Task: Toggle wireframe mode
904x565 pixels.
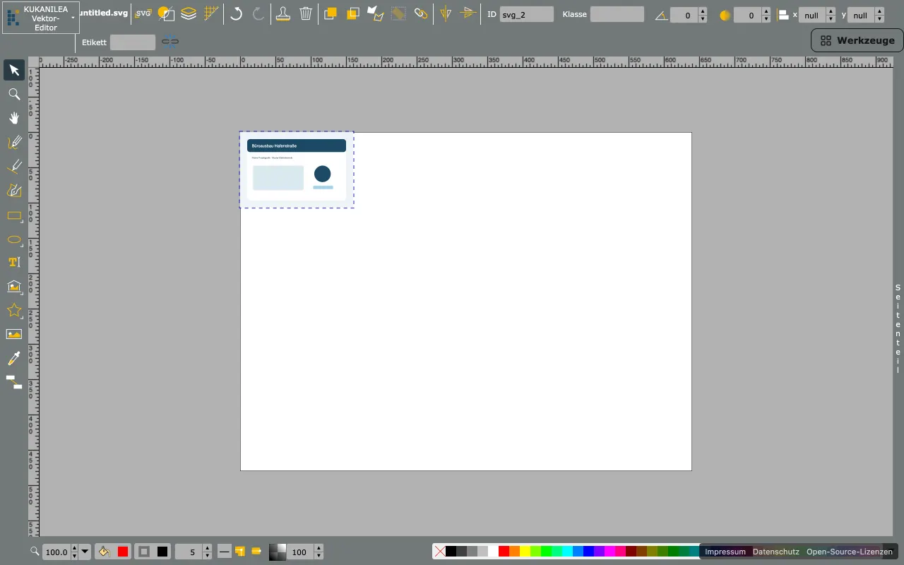Action: 165,13
